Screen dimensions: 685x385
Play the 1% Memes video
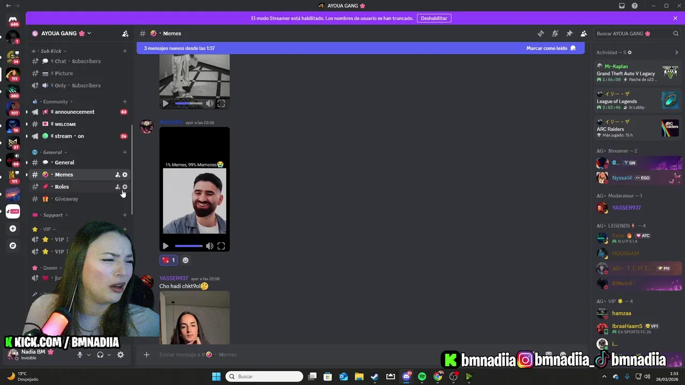tap(165, 246)
